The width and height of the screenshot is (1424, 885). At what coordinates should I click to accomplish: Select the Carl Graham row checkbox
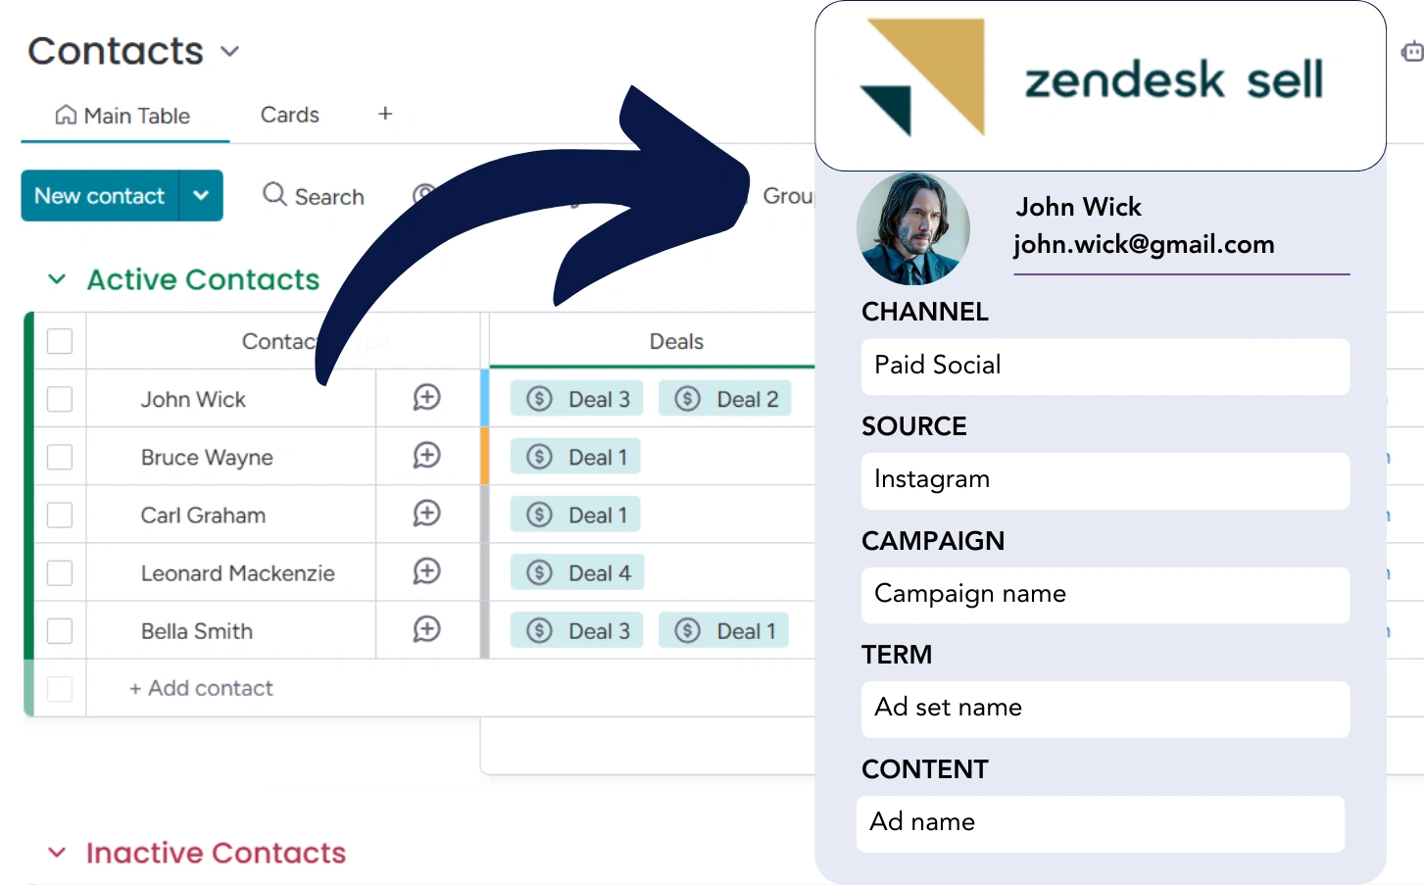tap(60, 515)
